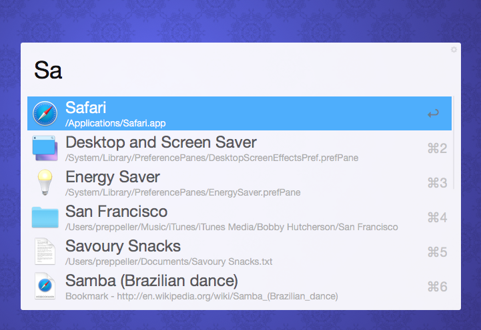481x330 pixels.
Task: Click the results list scrollbar
Action: [x=454, y=142]
